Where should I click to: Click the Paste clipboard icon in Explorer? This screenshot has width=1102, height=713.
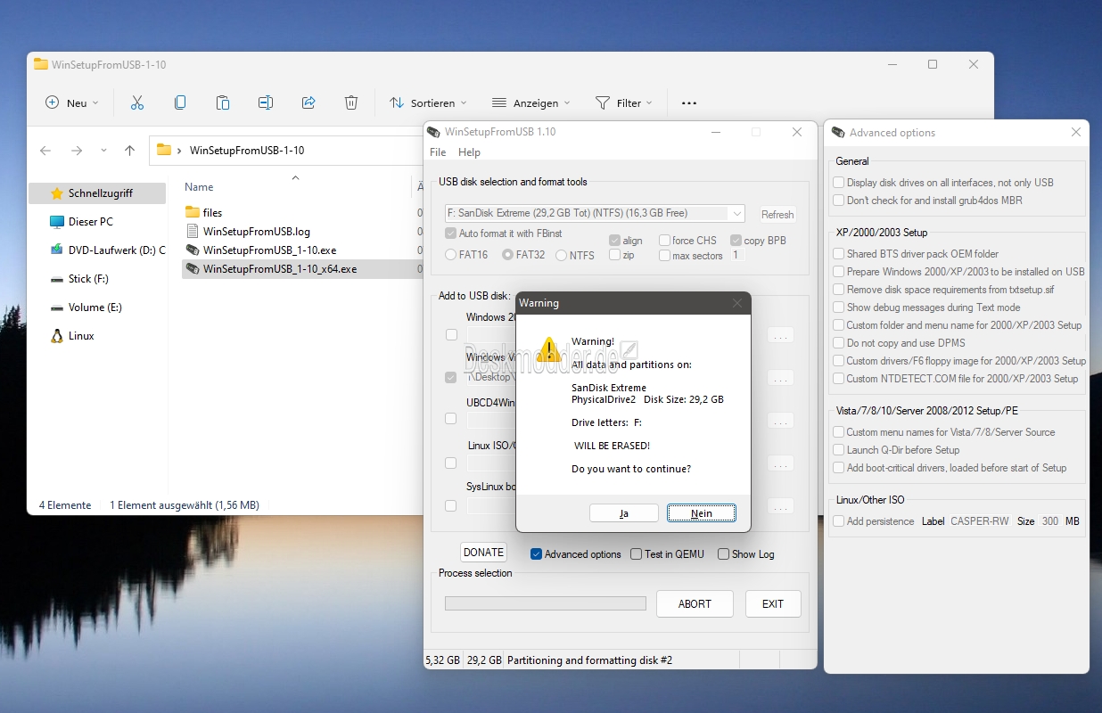(223, 102)
